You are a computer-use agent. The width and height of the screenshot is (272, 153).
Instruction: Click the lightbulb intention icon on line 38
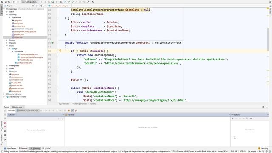point(60,51)
